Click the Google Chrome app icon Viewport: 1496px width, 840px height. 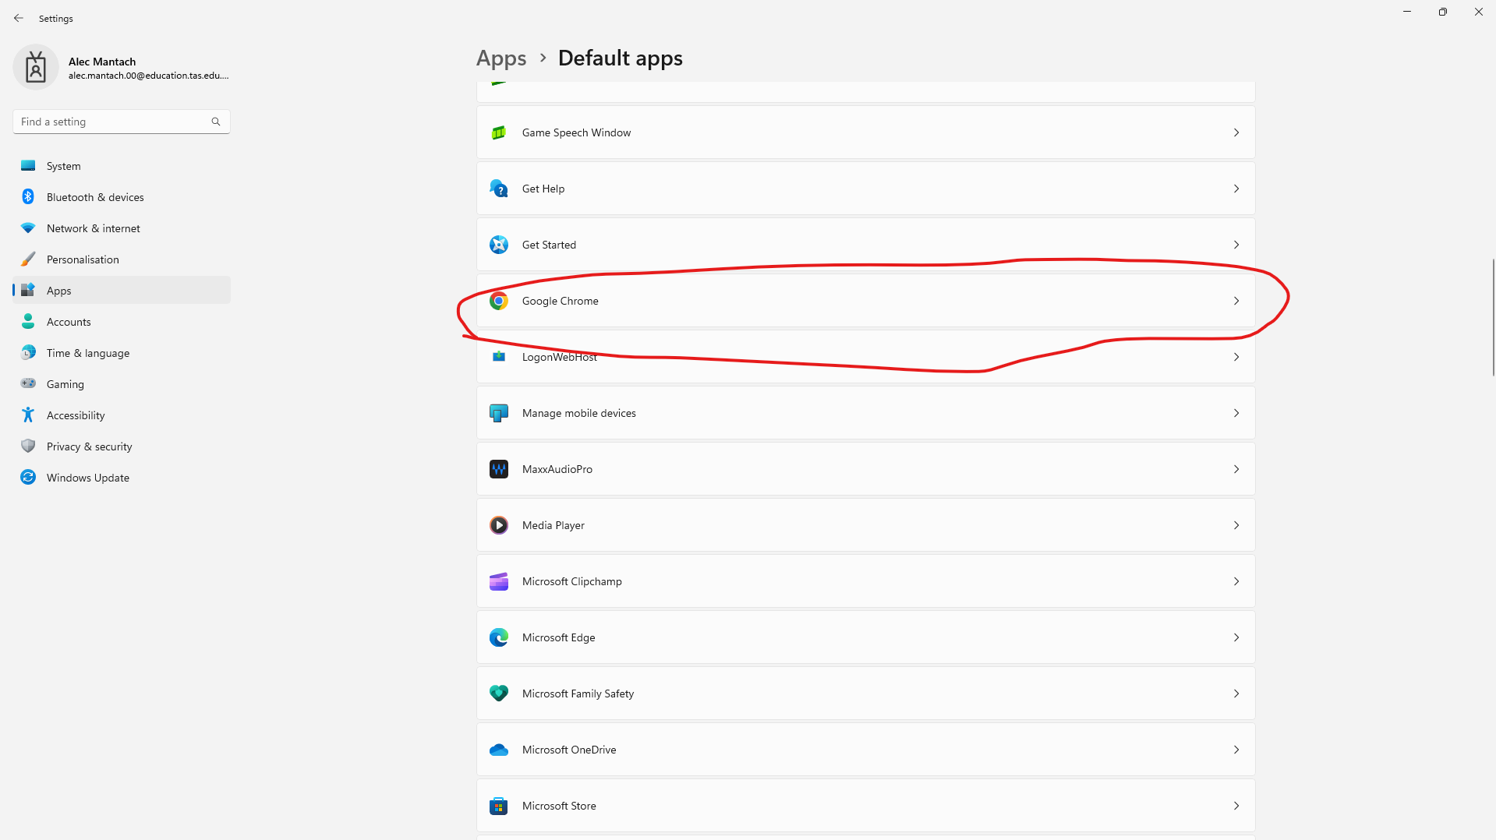pyautogui.click(x=499, y=301)
